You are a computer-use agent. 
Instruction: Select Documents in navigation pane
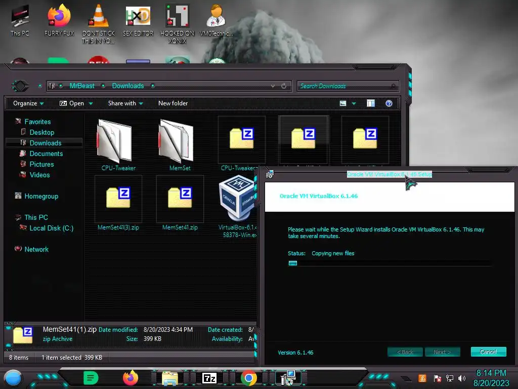[46, 153]
